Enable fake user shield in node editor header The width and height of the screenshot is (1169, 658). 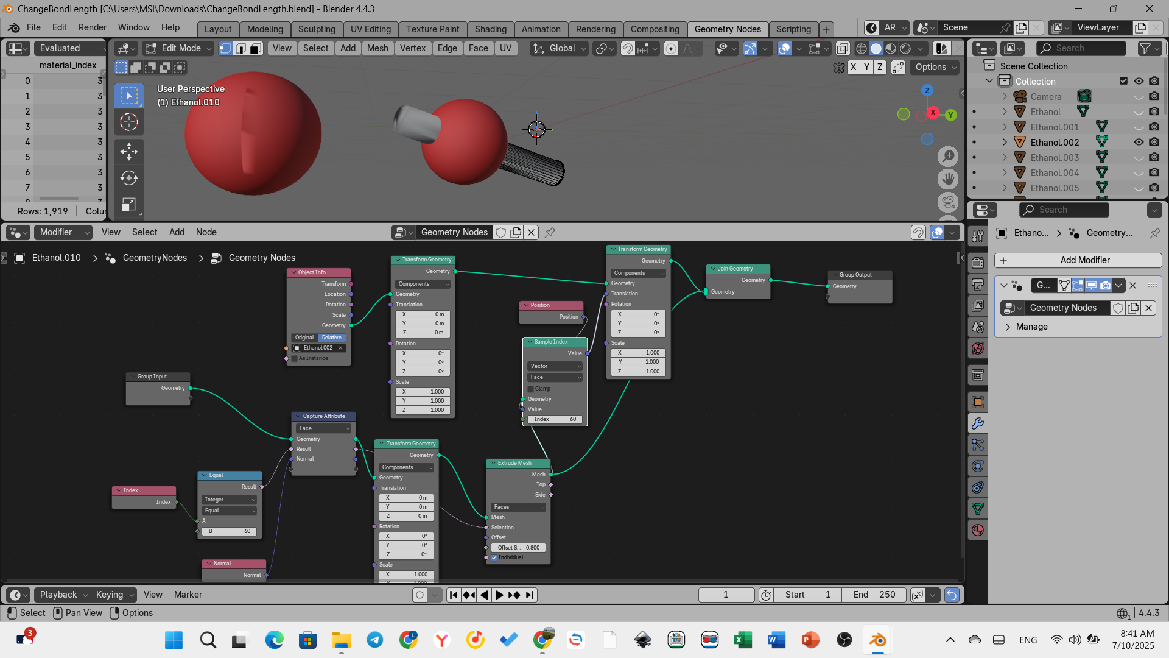500,232
